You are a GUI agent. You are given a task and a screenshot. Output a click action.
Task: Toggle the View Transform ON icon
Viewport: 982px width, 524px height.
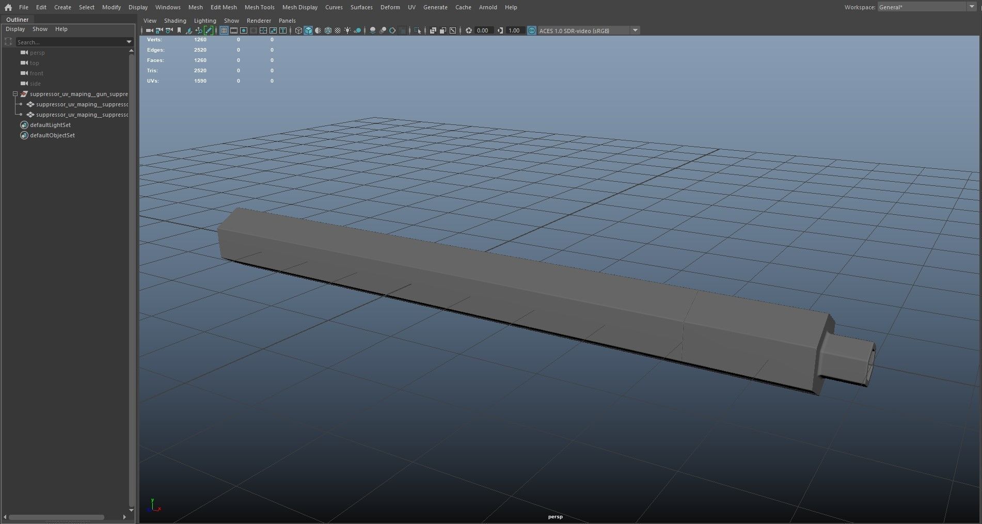[x=532, y=30]
